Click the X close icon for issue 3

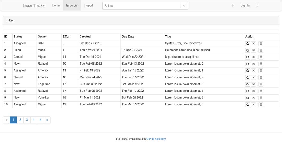[x=253, y=57]
